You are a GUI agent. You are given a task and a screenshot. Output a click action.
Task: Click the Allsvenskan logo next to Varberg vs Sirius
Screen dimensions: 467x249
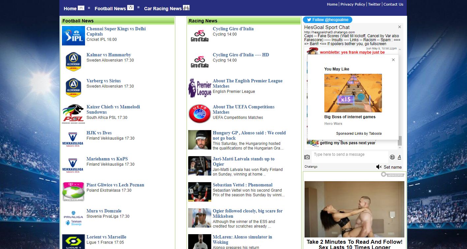(x=73, y=88)
